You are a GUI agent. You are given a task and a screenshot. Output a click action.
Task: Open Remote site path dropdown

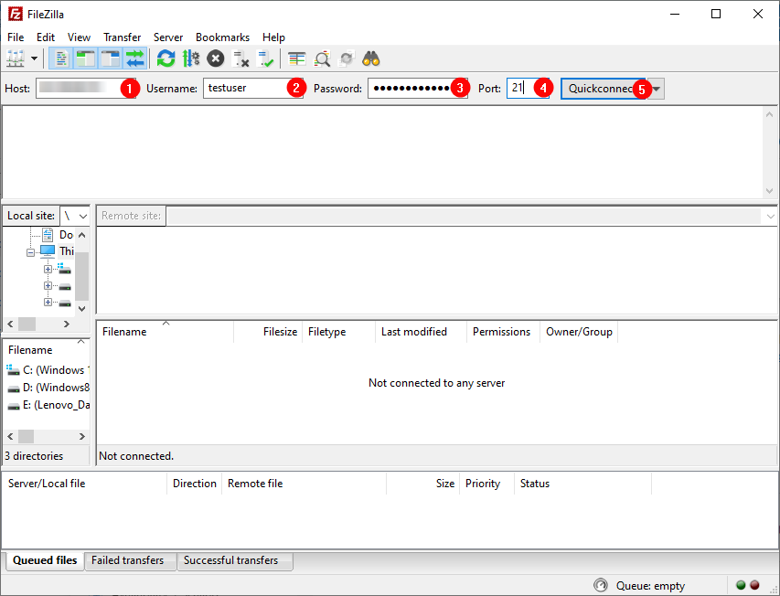[770, 217]
